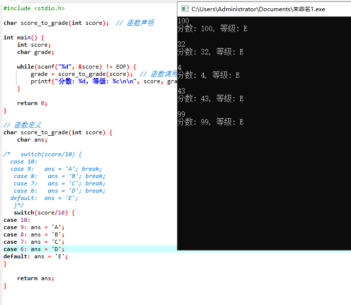Click console output 分数: 32, 等级: E

pos(211,52)
